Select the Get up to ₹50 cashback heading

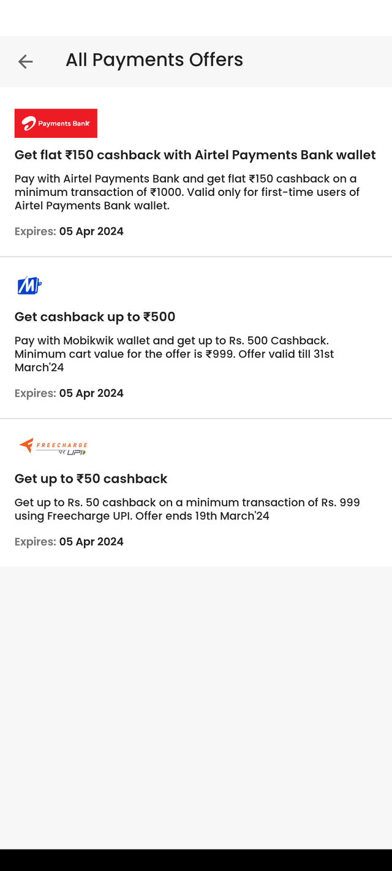point(91,478)
